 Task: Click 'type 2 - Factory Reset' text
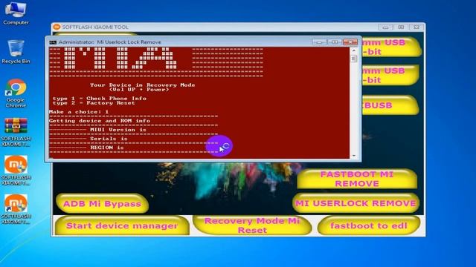94,103
